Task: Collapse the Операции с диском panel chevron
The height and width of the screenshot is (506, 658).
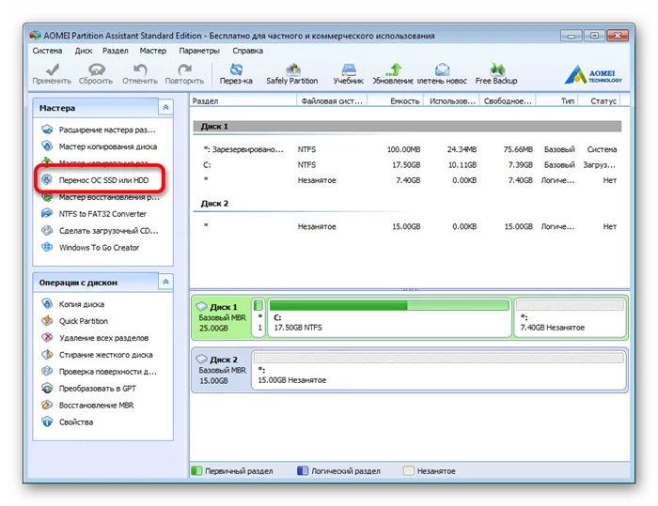Action: coord(165,282)
